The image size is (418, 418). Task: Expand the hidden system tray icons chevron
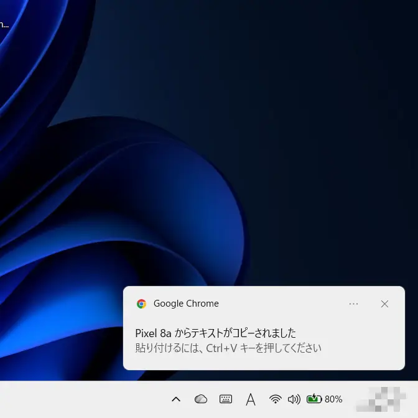coord(176,399)
